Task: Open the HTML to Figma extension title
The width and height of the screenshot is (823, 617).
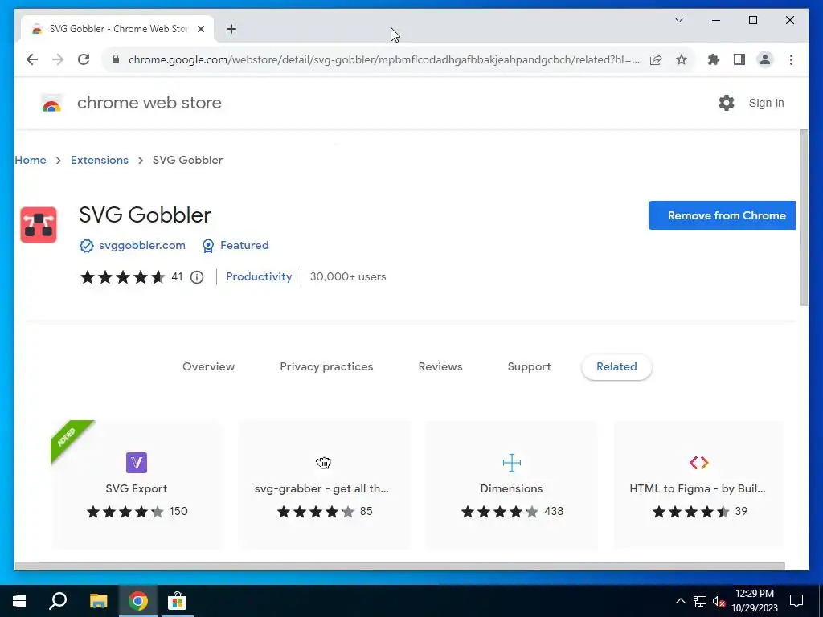Action: (x=698, y=488)
